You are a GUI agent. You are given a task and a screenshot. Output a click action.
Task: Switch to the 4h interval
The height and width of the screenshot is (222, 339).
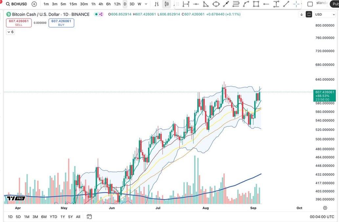[101, 4]
